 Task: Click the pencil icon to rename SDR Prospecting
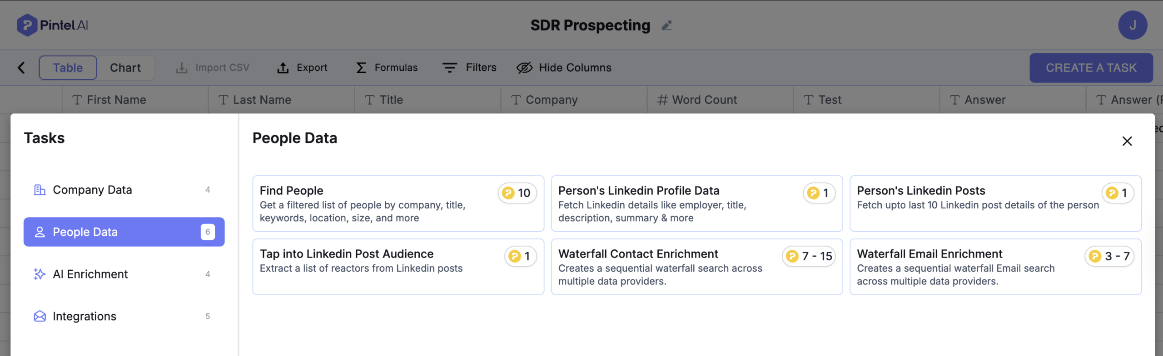666,26
